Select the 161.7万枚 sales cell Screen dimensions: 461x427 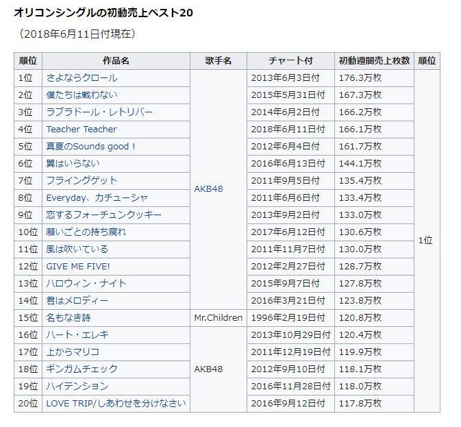[x=374, y=146]
